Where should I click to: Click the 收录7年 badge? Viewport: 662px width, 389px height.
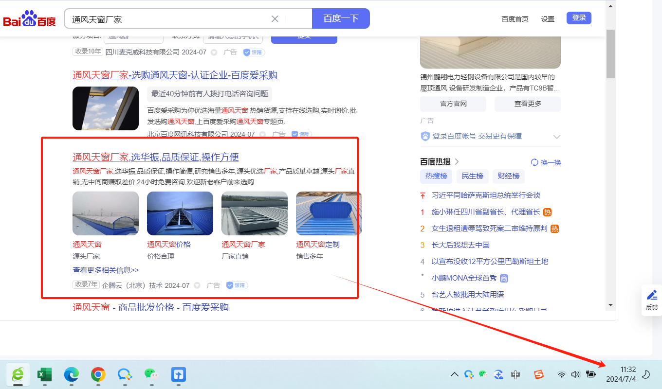click(86, 285)
